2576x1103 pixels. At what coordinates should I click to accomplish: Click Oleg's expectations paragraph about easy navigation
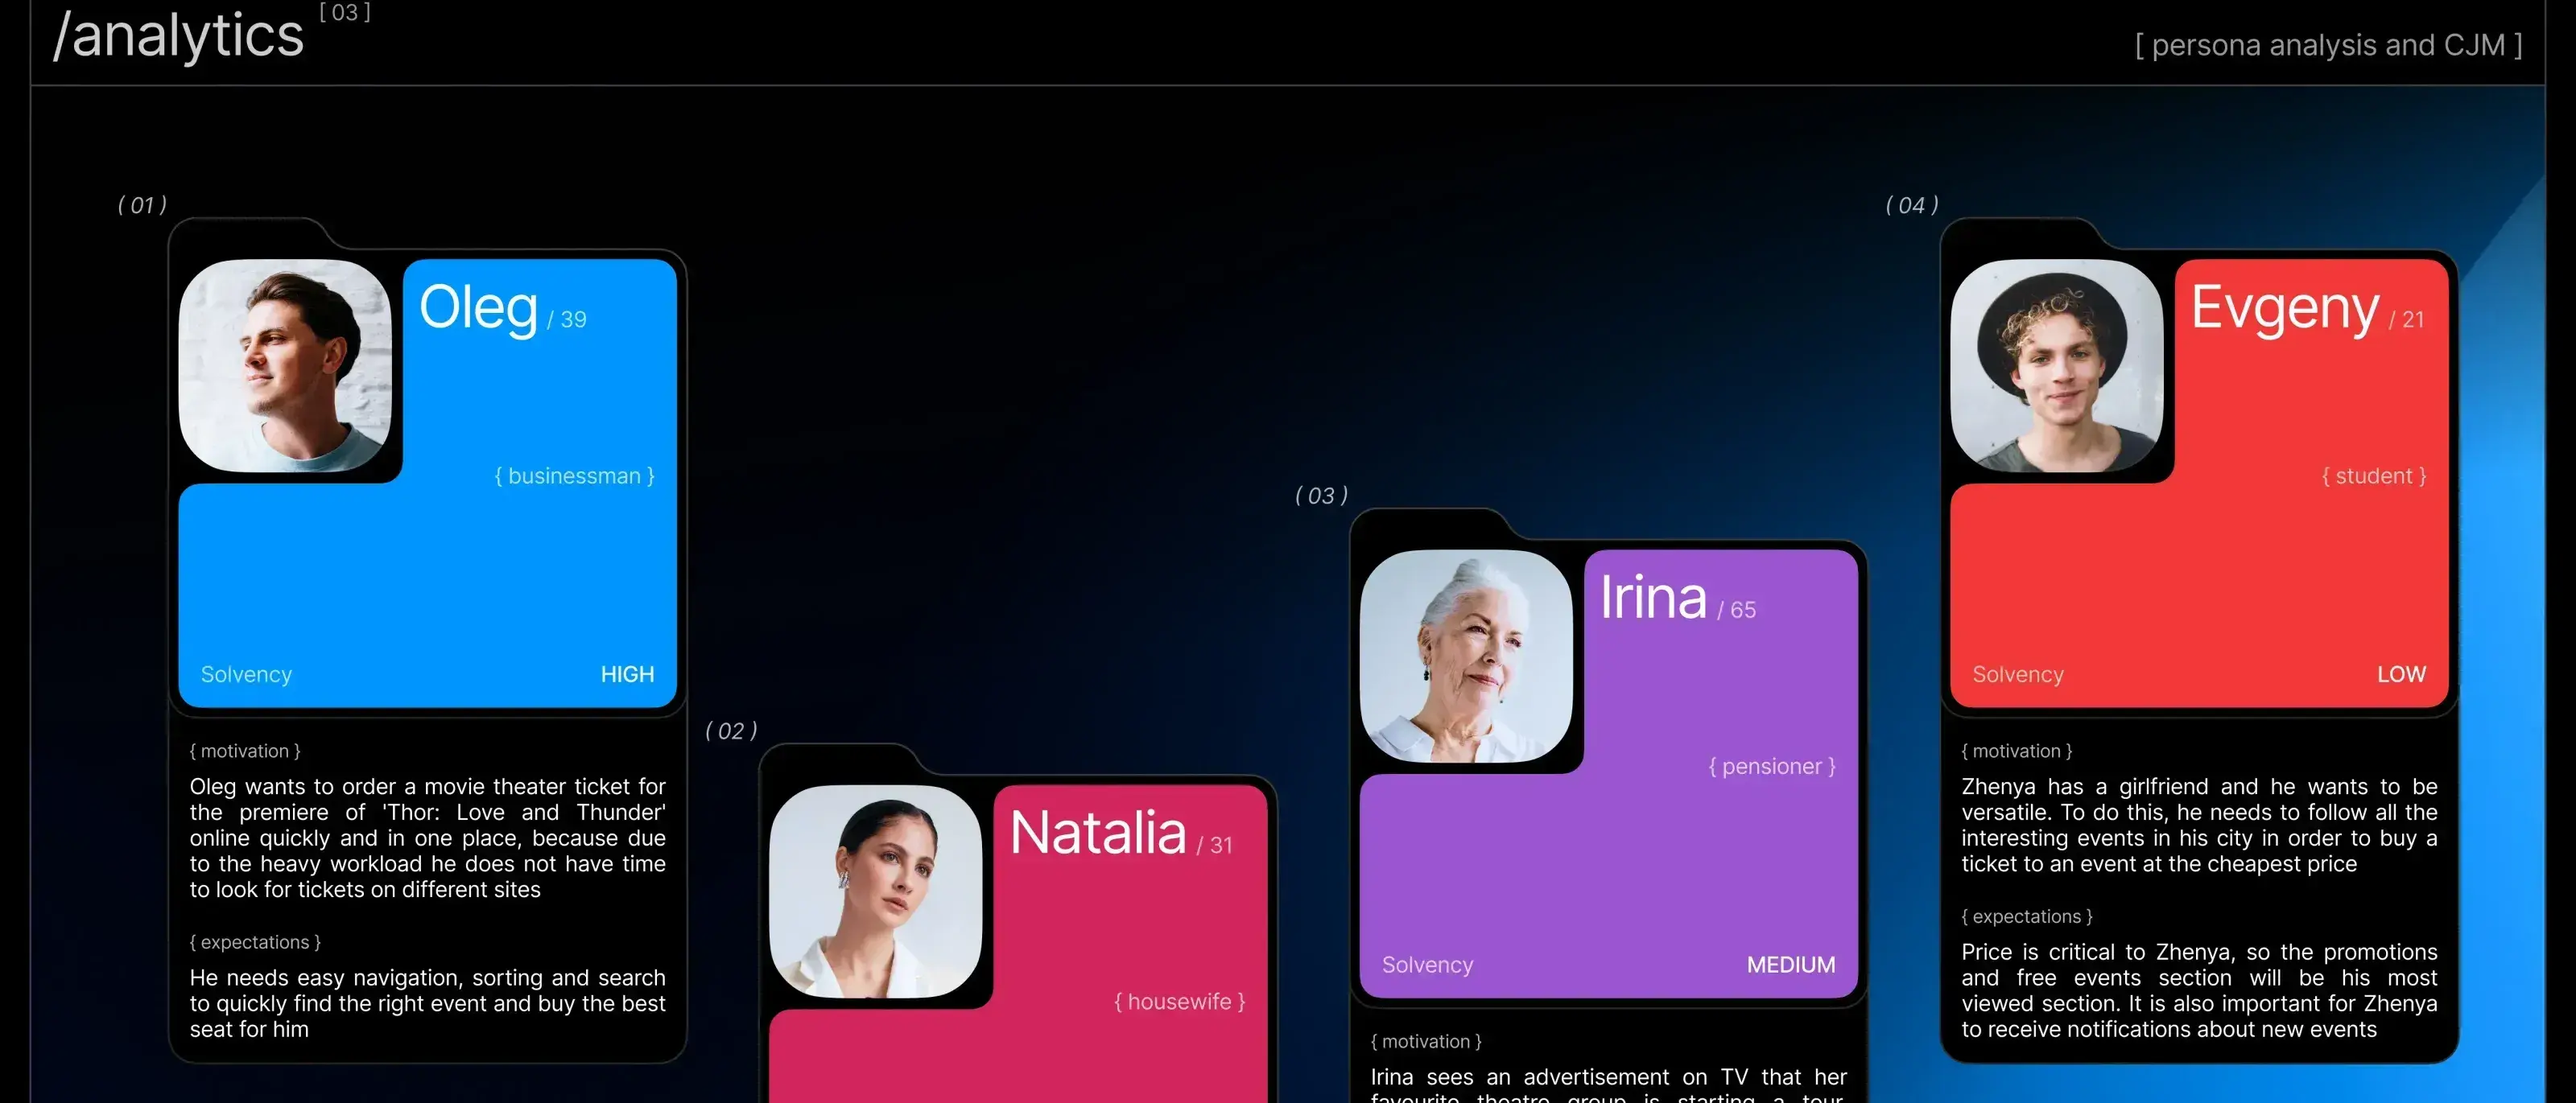(427, 1003)
